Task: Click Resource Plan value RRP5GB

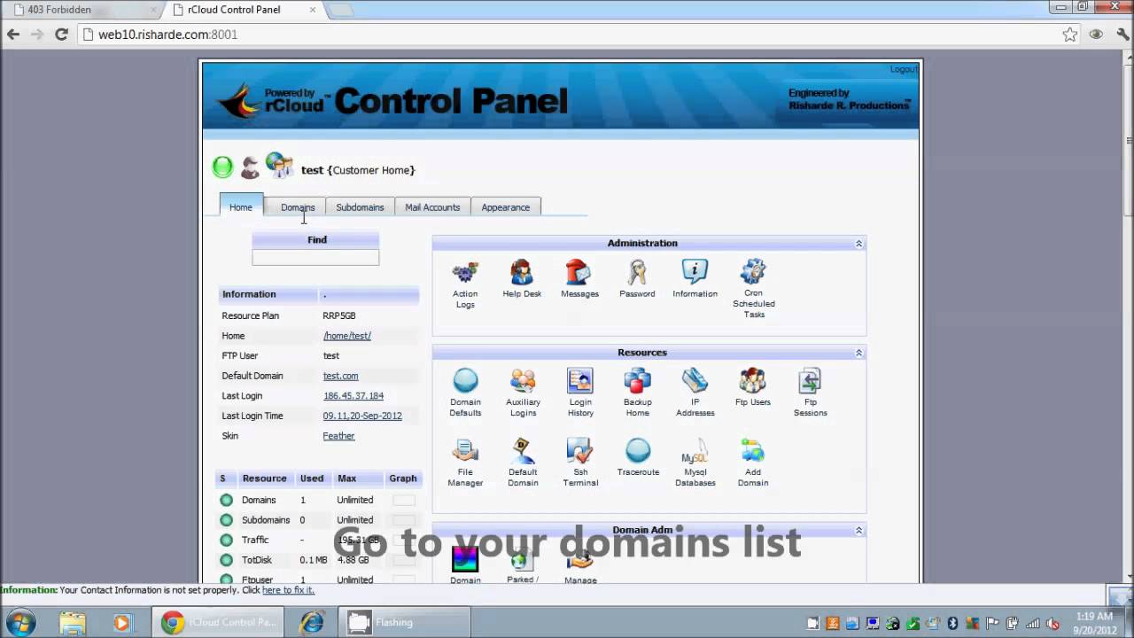Action: tap(339, 315)
